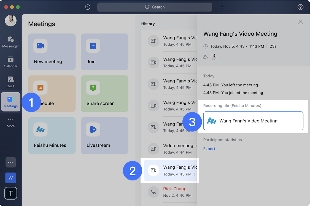Expand the More sidebar menu
The image size is (310, 206).
coord(10,122)
